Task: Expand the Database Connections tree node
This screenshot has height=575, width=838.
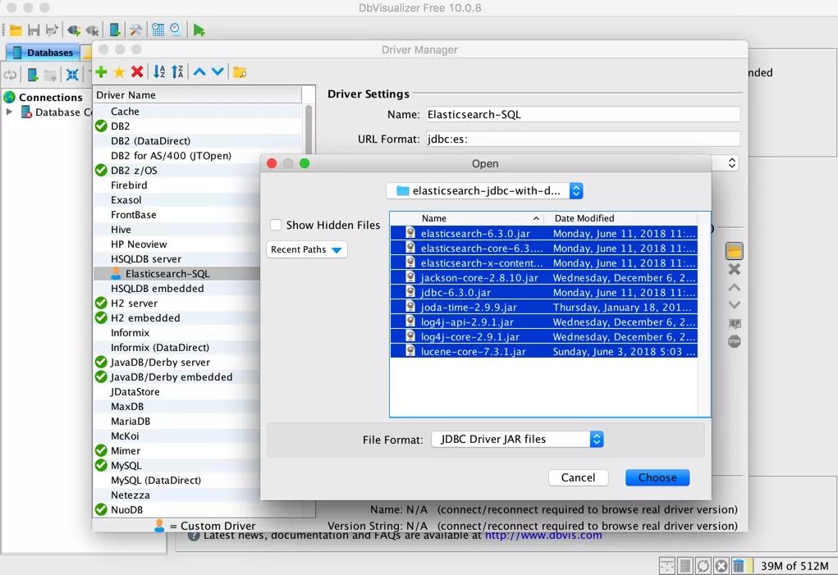Action: point(10,112)
